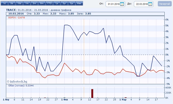Click the 400K volume axis label

point(168,88)
